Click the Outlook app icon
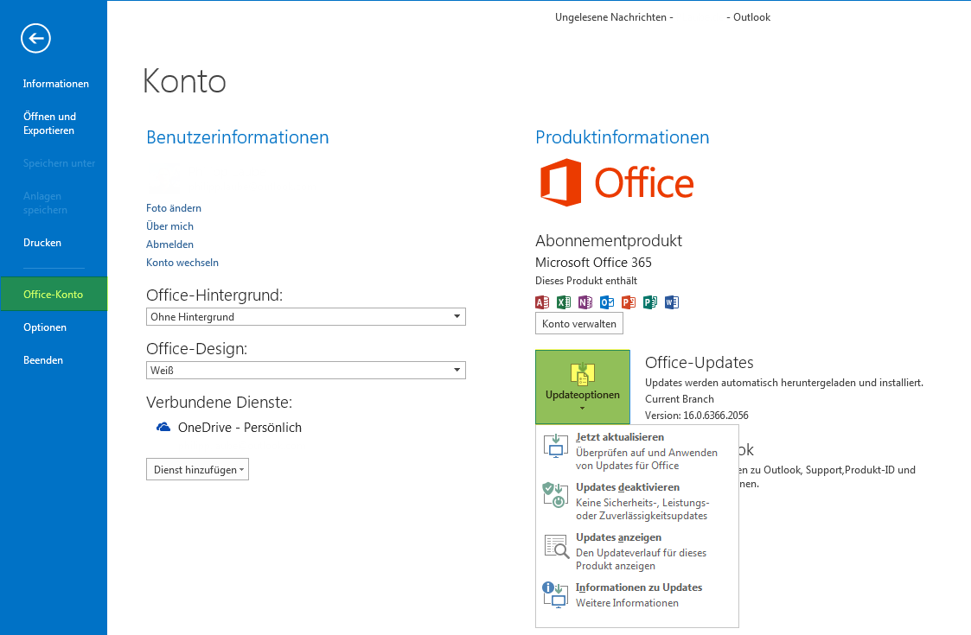The height and width of the screenshot is (635, 971). coord(607,302)
